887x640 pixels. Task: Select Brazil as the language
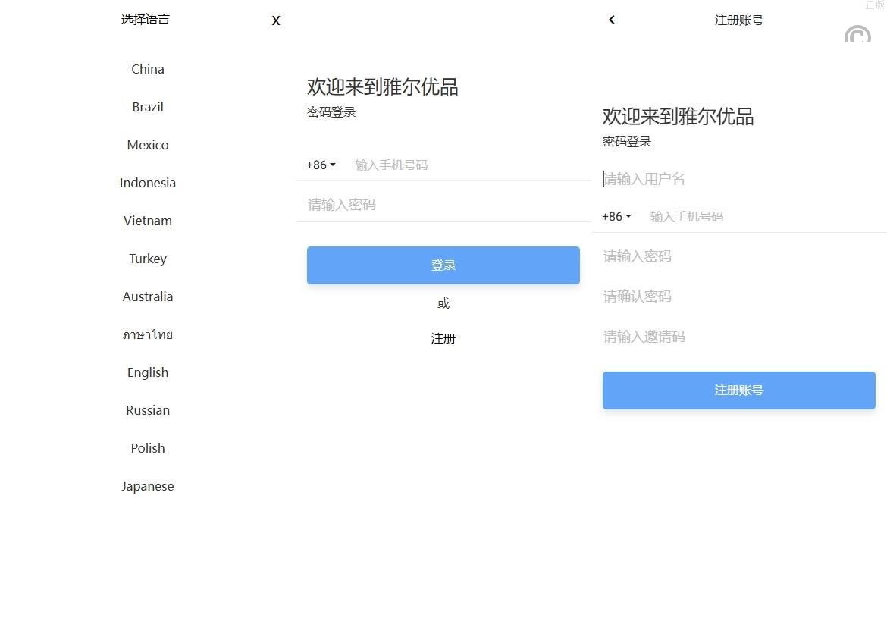(147, 107)
